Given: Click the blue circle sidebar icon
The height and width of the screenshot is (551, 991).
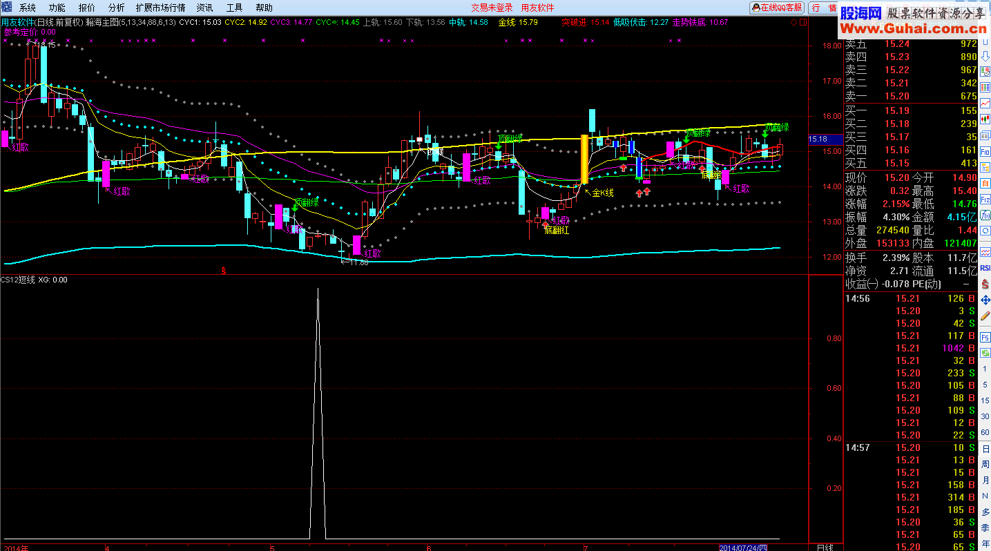Looking at the screenshot, I should [x=985, y=230].
